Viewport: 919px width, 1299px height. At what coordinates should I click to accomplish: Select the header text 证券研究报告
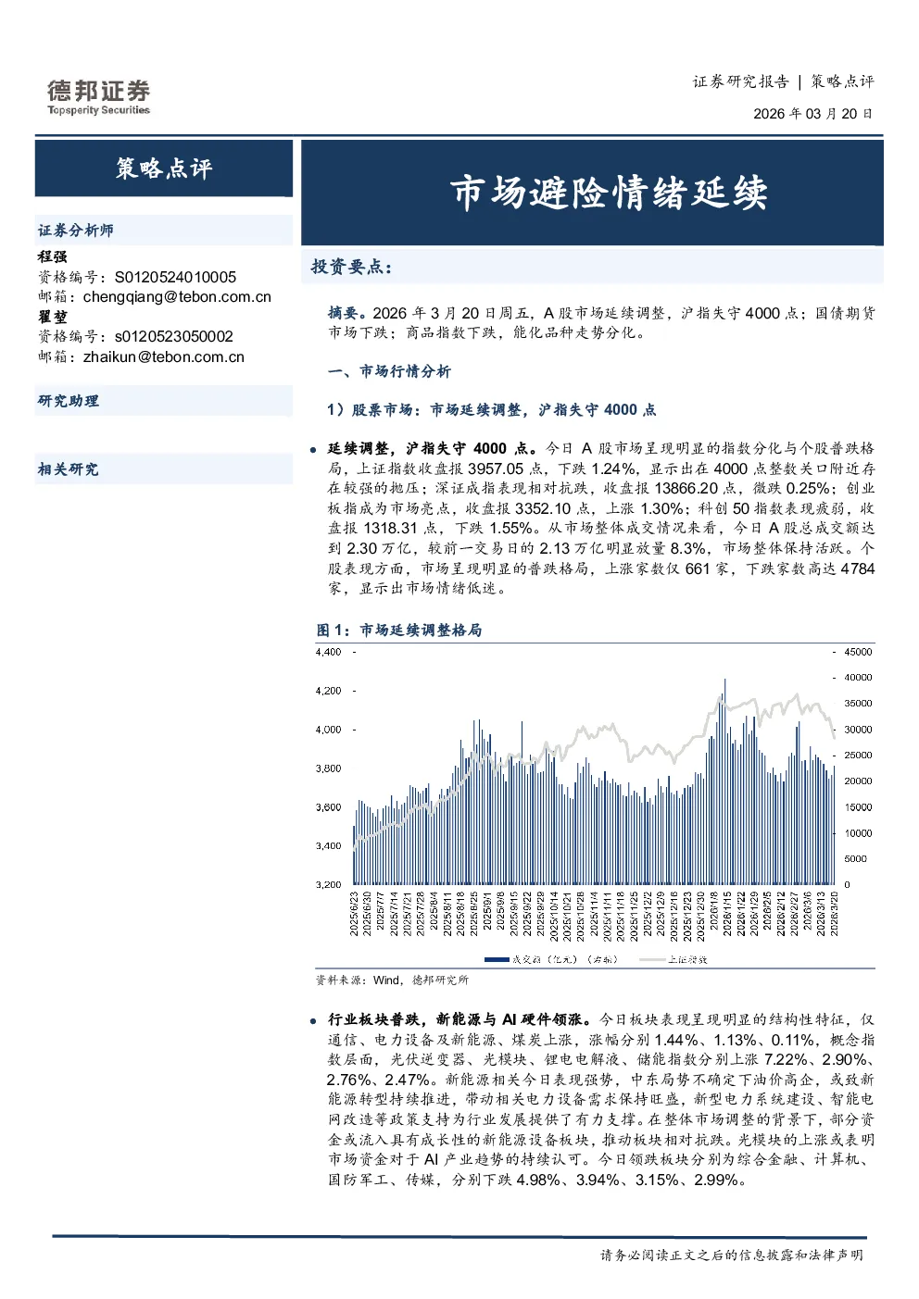coord(740,81)
